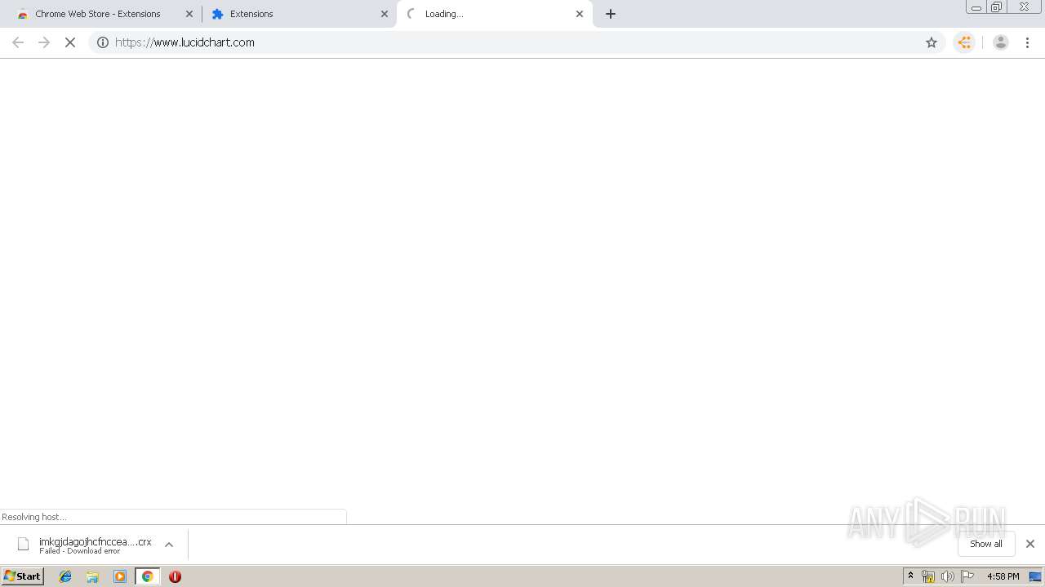This screenshot has height=587, width=1045.
Task: Click the 4:58 PM clock
Action: [1003, 576]
